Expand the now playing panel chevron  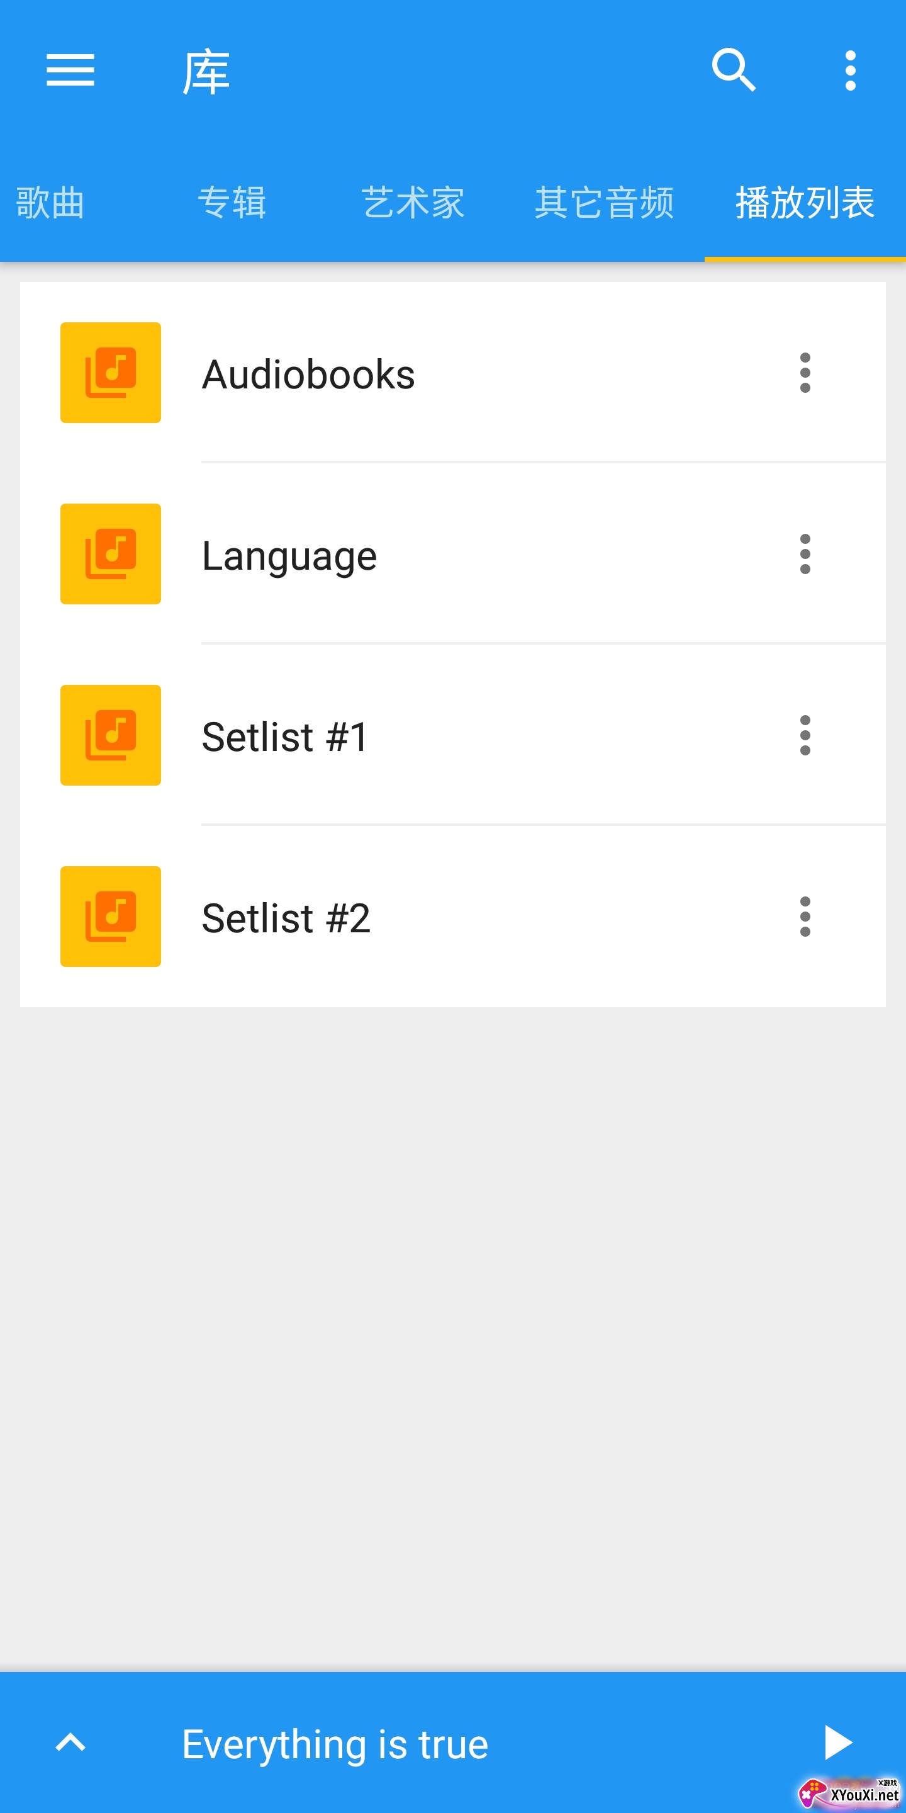pyautogui.click(x=70, y=1742)
